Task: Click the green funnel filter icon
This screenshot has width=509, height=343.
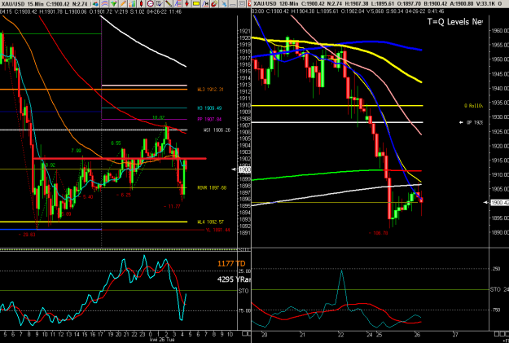Action: pos(114,4)
